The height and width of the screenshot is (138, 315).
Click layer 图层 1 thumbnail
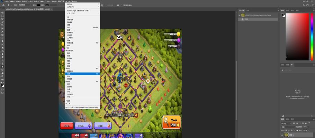tap(286, 135)
